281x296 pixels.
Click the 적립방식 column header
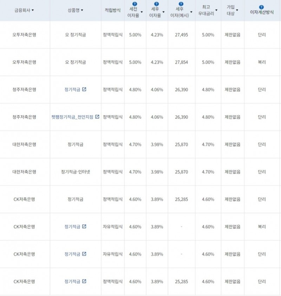[113, 11]
